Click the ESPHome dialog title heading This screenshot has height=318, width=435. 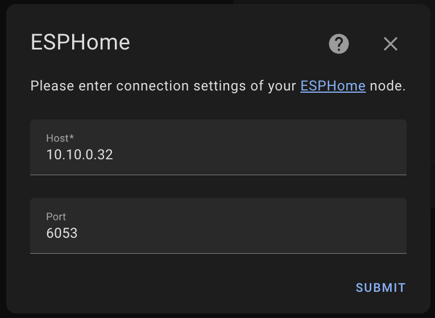pos(80,43)
